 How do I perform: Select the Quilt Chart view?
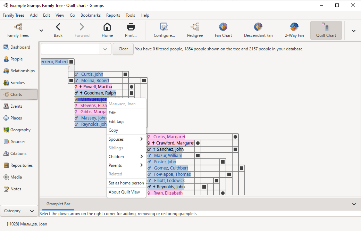point(326,31)
